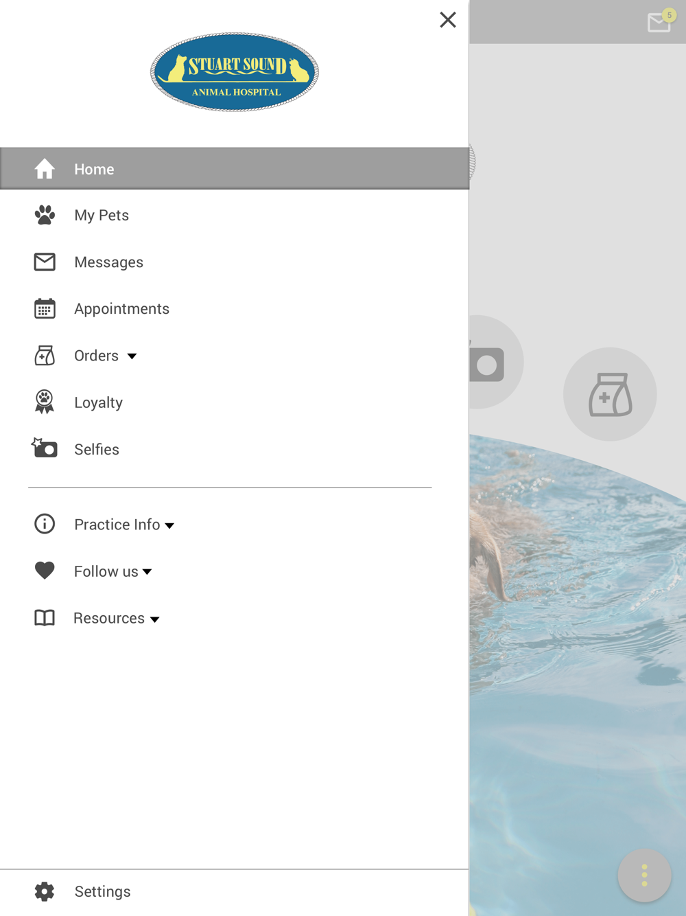
Task: Click the heart icon beside Follow us
Action: click(45, 571)
